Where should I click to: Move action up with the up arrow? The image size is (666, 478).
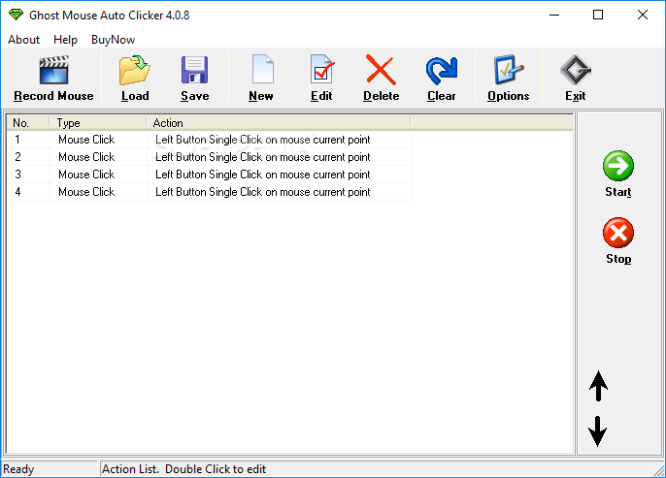tap(598, 386)
